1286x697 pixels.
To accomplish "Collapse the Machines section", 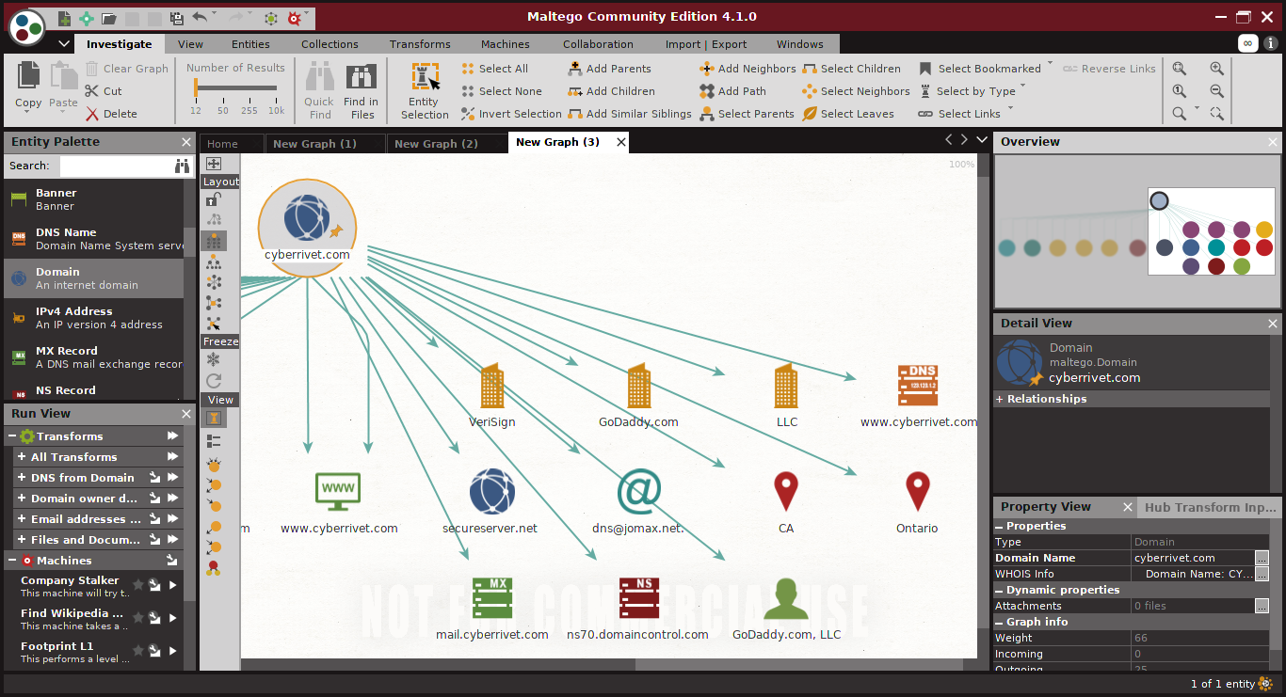I will tap(13, 561).
